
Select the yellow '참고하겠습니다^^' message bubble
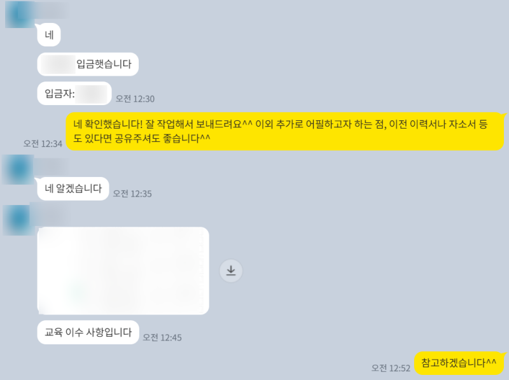[459, 363]
